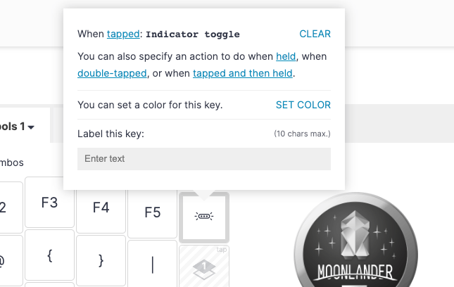
Task: Switch to the Combos tab
Action: (x=11, y=162)
